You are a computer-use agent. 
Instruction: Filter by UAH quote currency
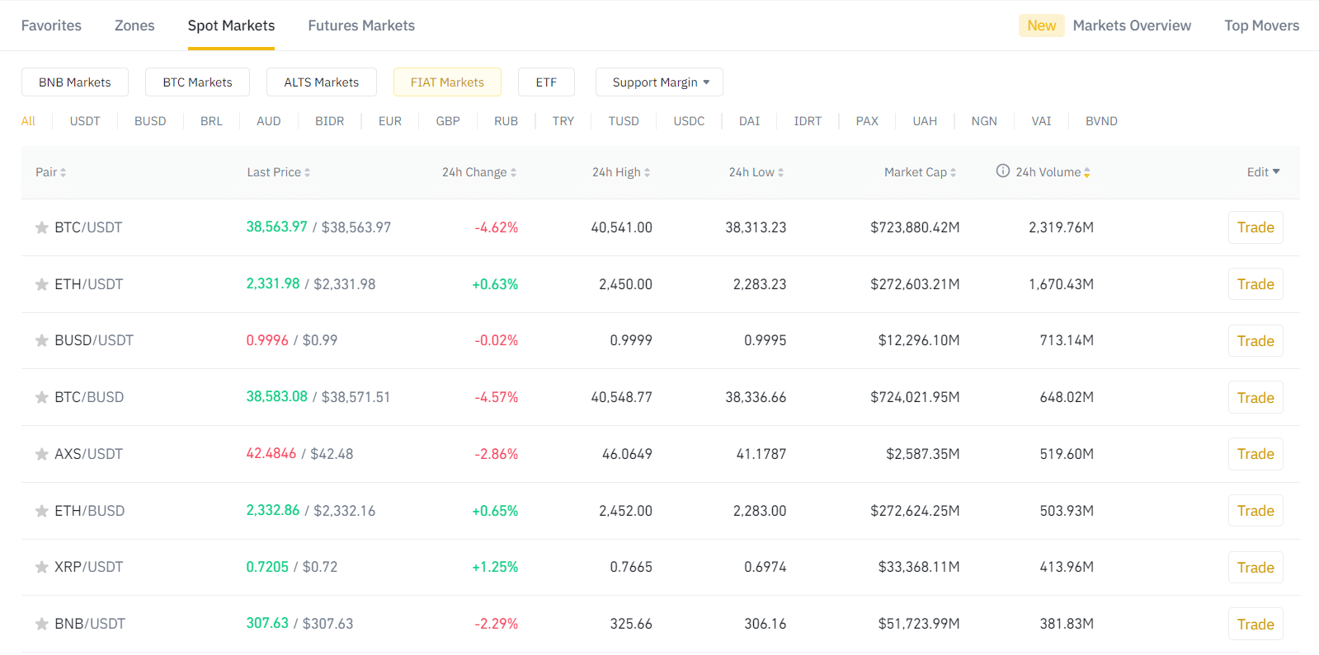click(925, 121)
